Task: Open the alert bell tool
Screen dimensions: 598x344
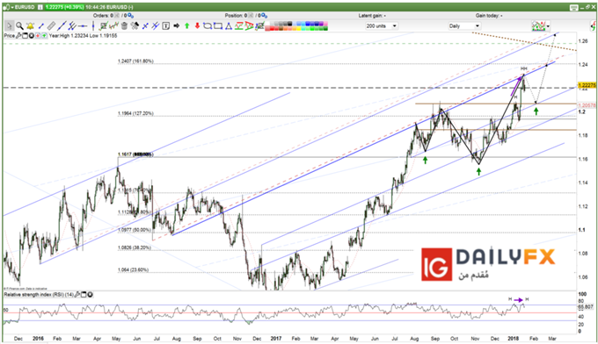Action: point(30,25)
